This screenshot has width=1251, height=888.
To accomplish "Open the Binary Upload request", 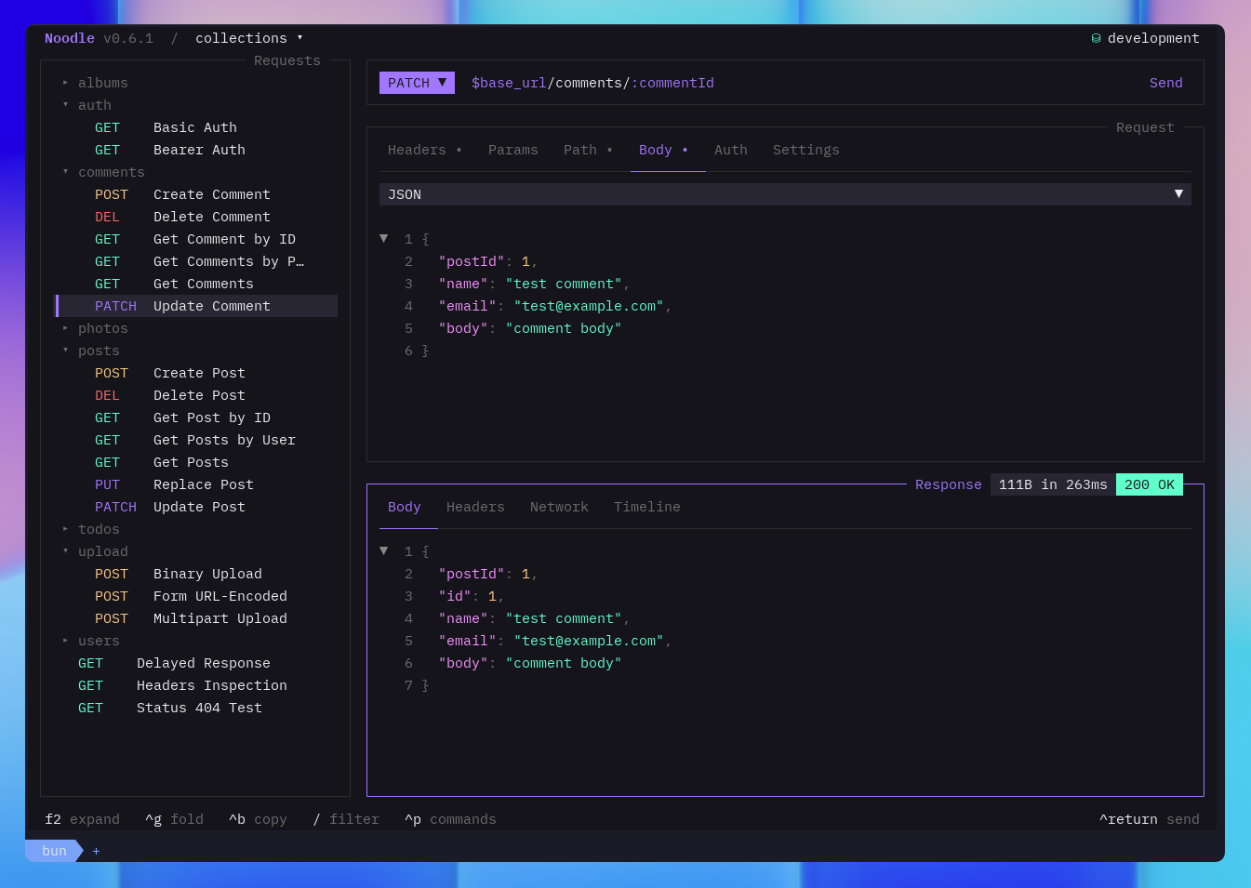I will click(x=197, y=574).
